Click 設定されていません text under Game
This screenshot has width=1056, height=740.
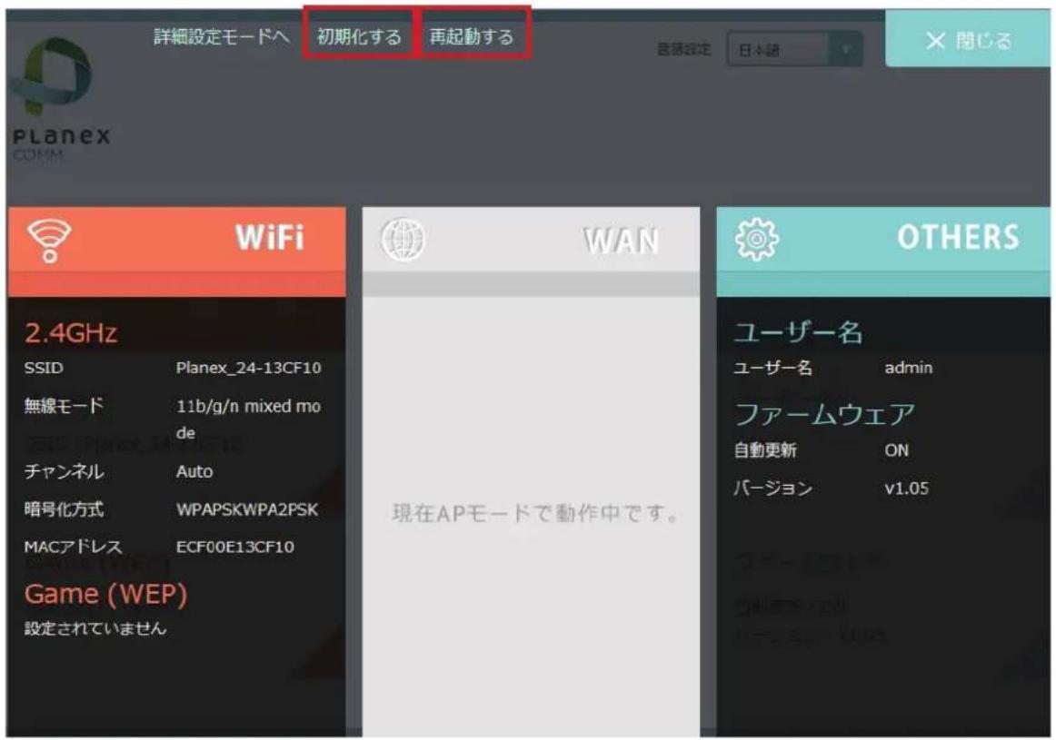point(95,628)
